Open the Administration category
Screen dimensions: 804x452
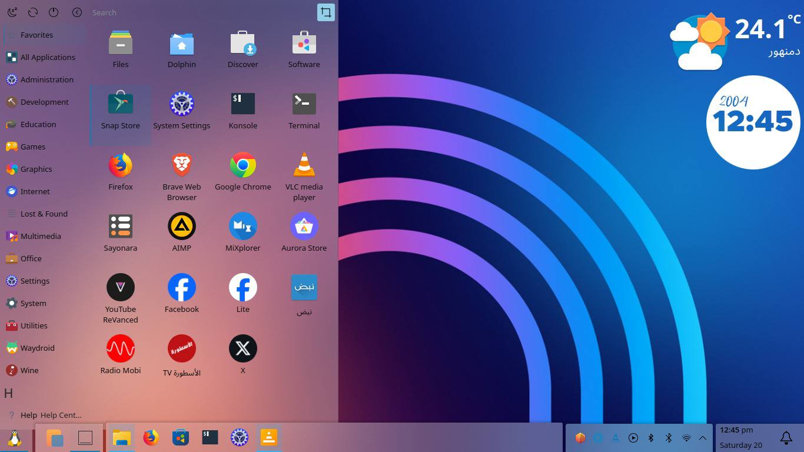44,79
